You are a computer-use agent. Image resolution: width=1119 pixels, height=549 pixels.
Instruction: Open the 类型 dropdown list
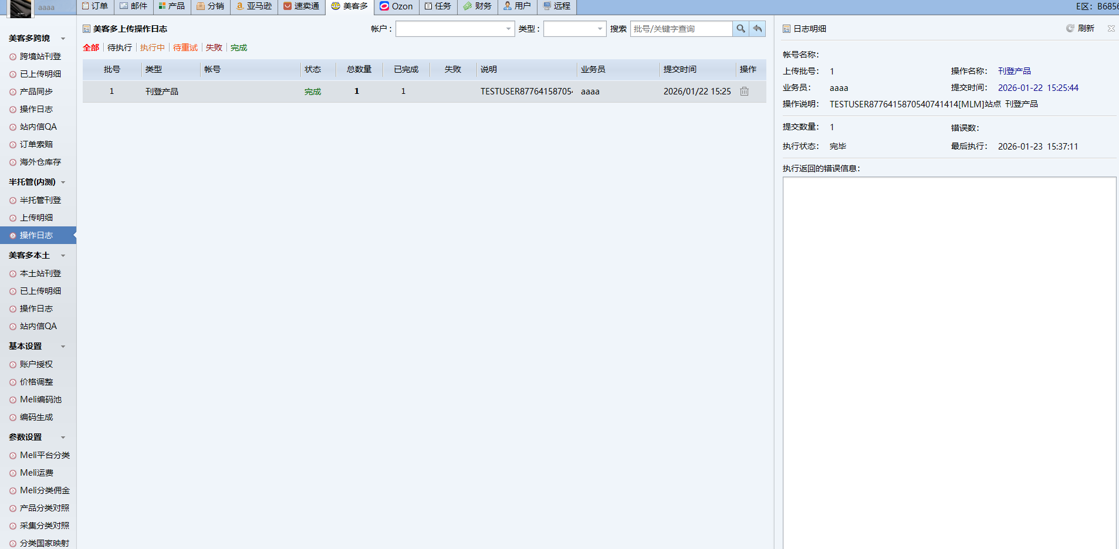[600, 29]
